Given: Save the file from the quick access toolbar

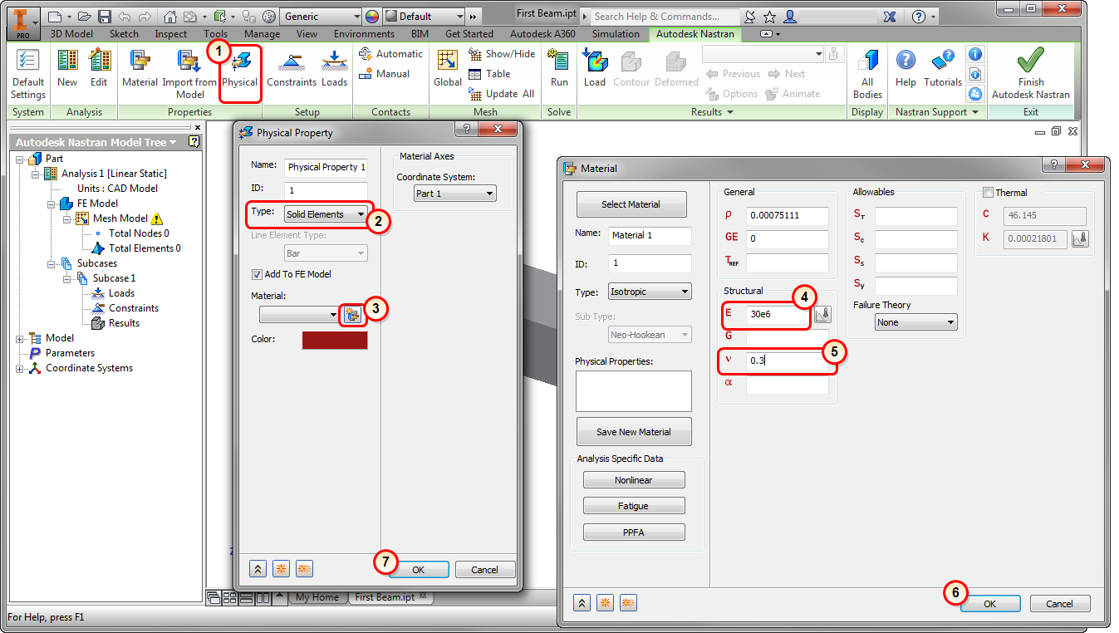Looking at the screenshot, I should pos(104,16).
